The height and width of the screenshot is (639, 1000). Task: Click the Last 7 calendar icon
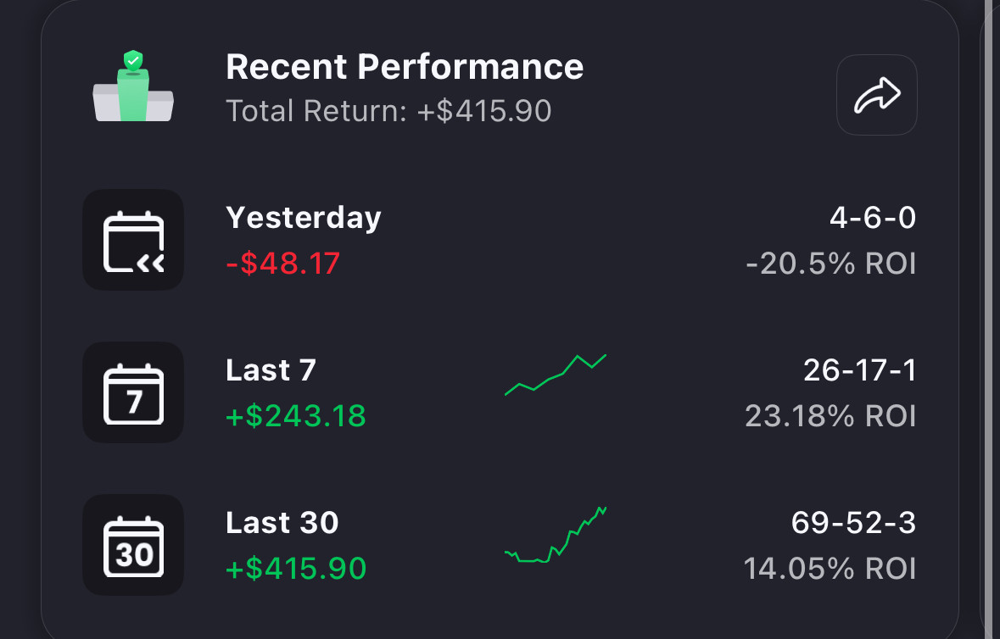pos(133,392)
